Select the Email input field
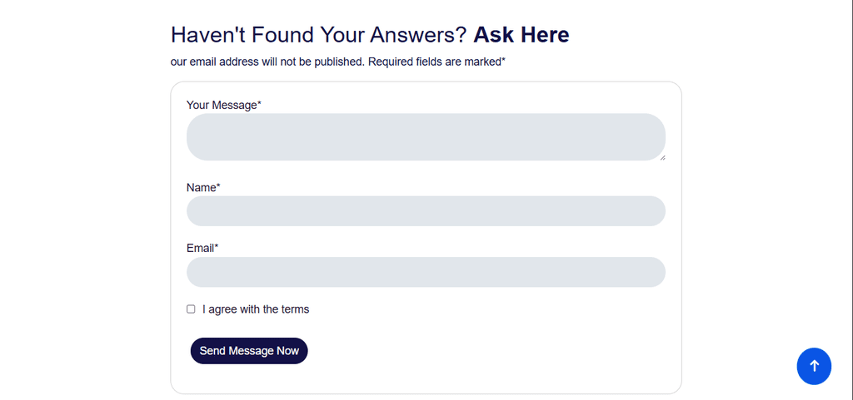Screen dimensions: 853x400 click(426, 272)
